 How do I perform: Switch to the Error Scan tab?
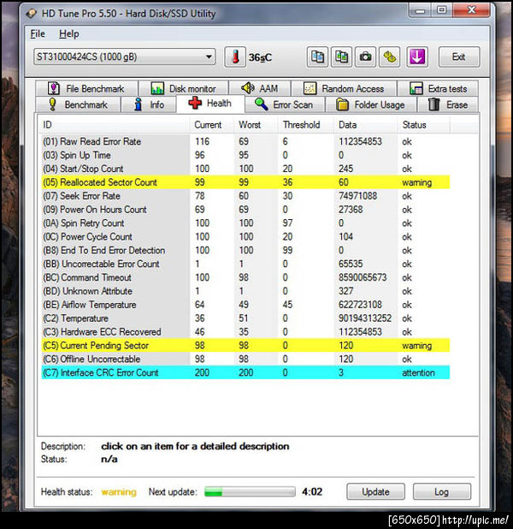[285, 104]
